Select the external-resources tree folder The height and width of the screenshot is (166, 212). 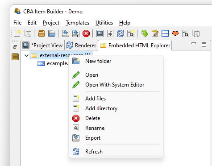pos(61,55)
